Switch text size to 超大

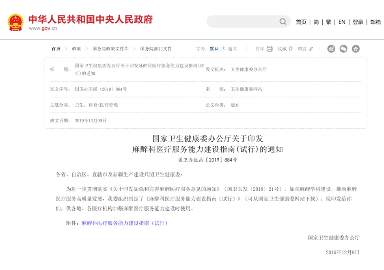coord(233,48)
